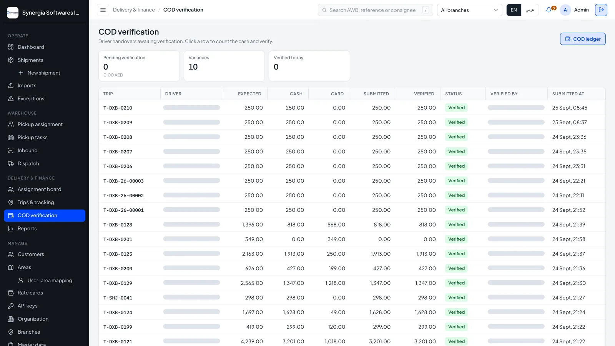Image resolution: width=615 pixels, height=346 pixels.
Task: Click the Assignment board people icon
Action: pyautogui.click(x=11, y=189)
